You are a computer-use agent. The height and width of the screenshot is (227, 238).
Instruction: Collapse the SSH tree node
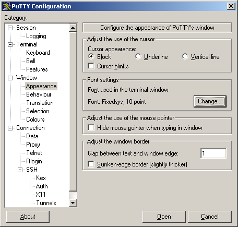(20, 170)
